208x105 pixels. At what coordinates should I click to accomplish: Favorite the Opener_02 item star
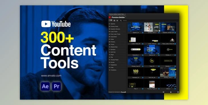pyautogui.click(x=159, y=55)
